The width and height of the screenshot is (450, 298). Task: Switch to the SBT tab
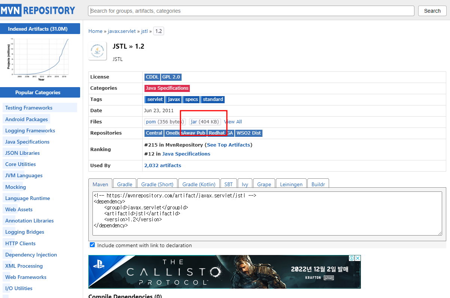228,184
